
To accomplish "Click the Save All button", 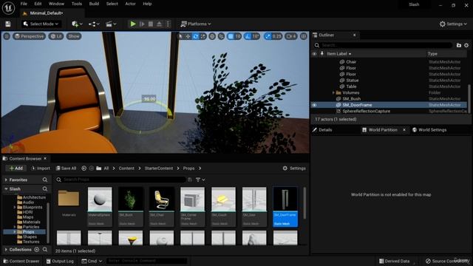I will point(66,168).
